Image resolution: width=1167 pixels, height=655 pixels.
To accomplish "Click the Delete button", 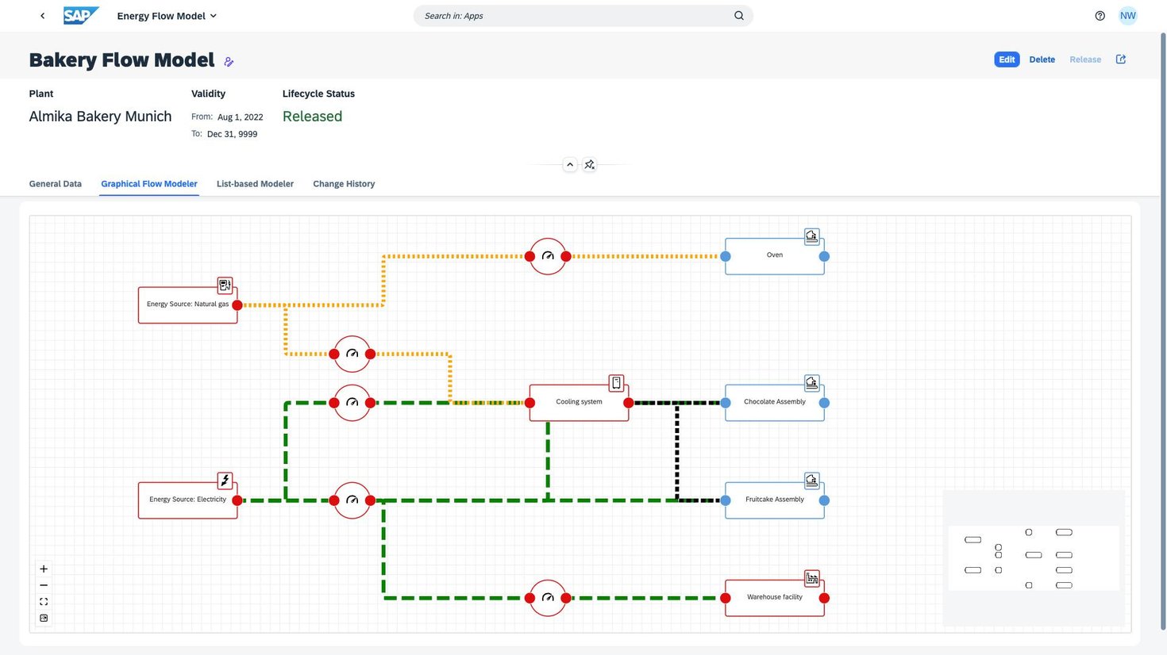I will tap(1042, 59).
